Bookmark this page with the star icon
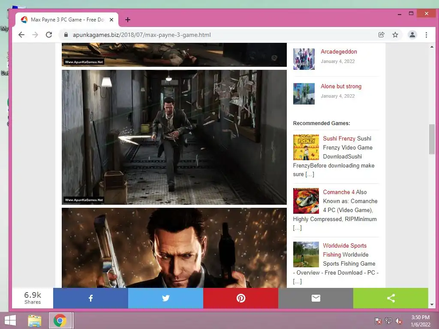This screenshot has height=329, width=439. coord(395,35)
